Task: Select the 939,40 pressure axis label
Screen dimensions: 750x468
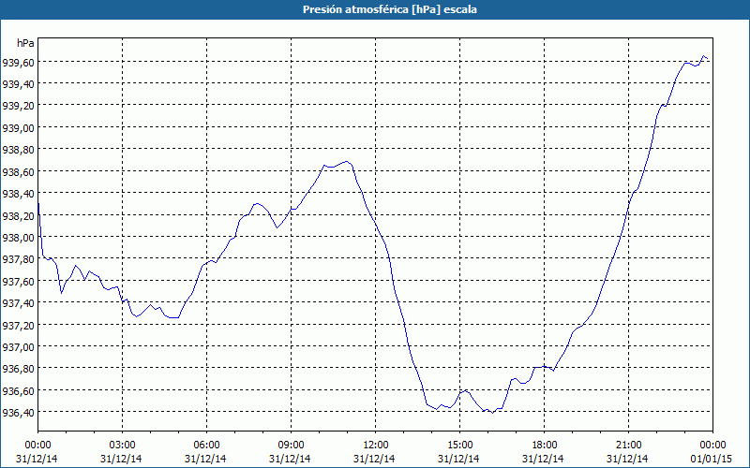Action: 18,84
